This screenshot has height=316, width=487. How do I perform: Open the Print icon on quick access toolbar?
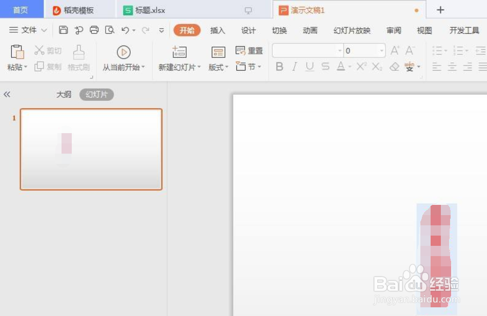tap(94, 30)
